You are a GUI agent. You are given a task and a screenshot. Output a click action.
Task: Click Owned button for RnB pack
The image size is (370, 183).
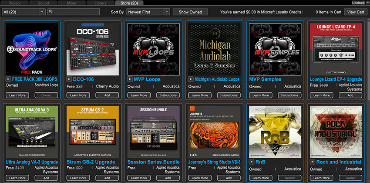tap(290, 178)
